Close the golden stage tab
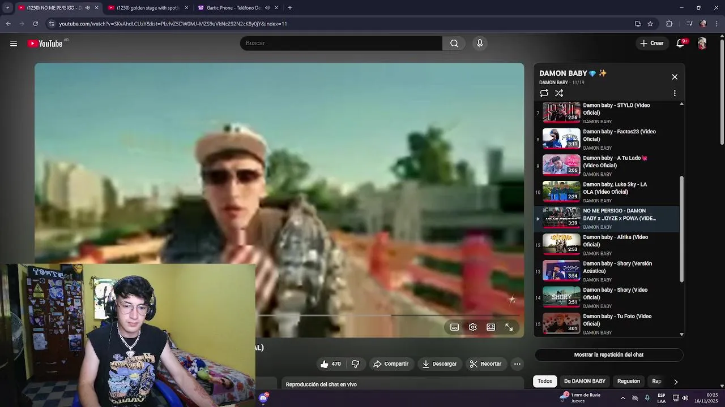The image size is (725, 407). pyautogui.click(x=186, y=8)
